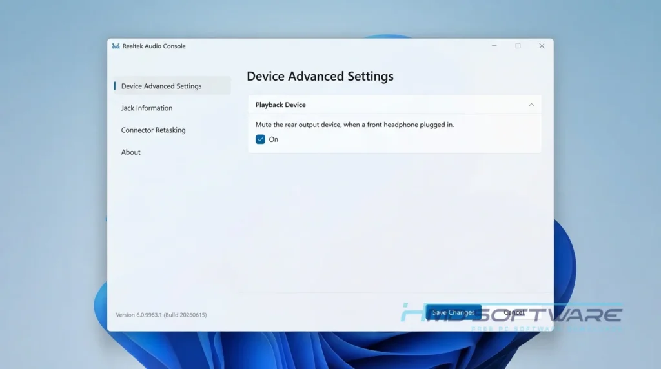Click the Save Changes button
This screenshot has height=369, width=661.
coord(453,313)
